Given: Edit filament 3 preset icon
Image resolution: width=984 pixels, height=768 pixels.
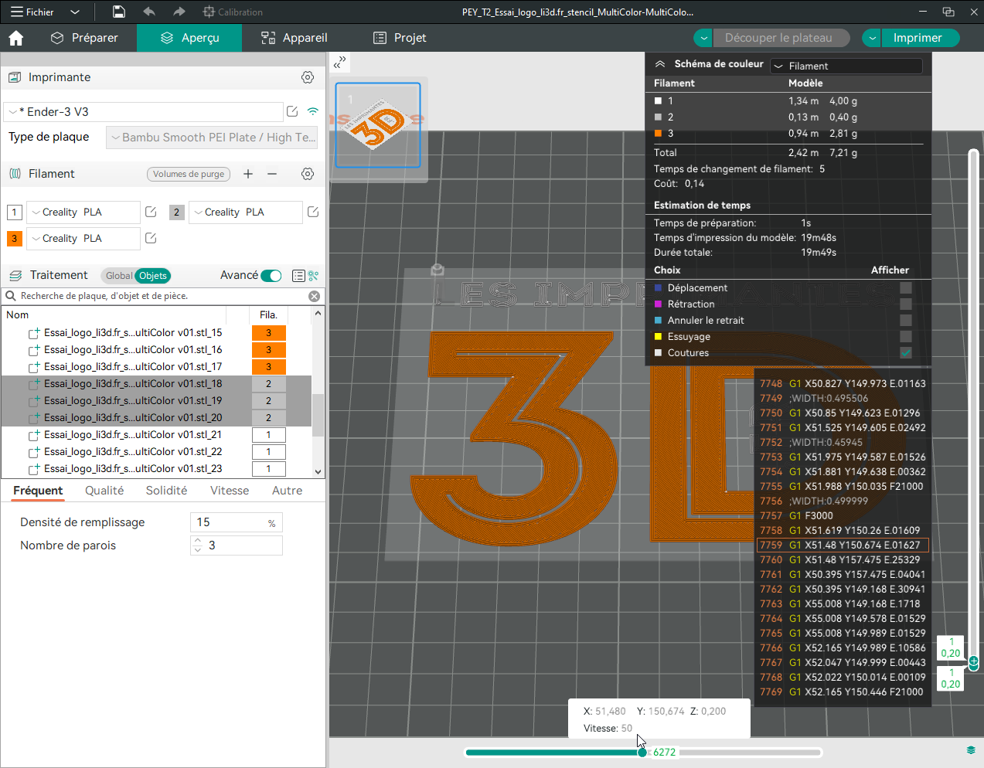Looking at the screenshot, I should click(x=151, y=238).
